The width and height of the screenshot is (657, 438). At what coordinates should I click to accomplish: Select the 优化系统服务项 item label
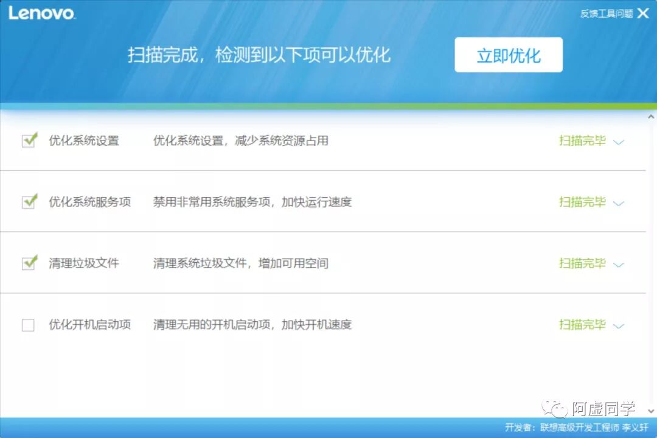coord(89,201)
